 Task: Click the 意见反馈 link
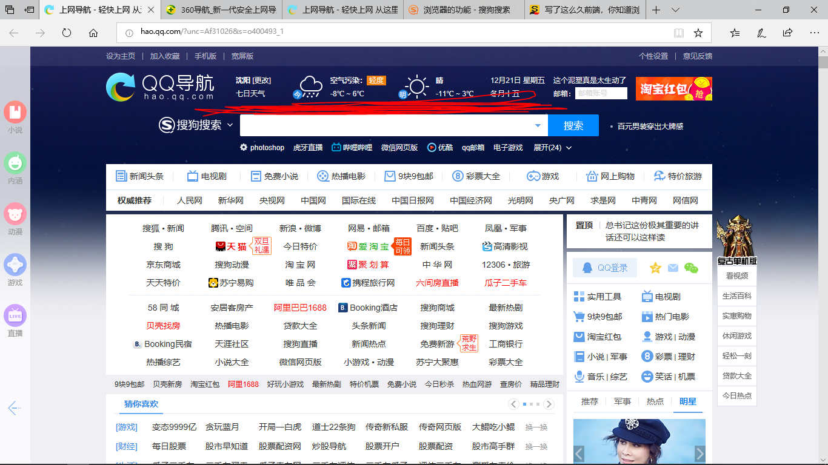point(698,56)
